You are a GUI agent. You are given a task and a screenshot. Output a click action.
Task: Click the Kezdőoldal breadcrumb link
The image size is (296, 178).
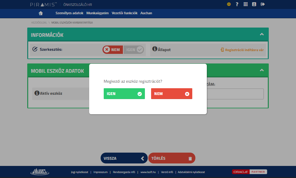point(39,23)
